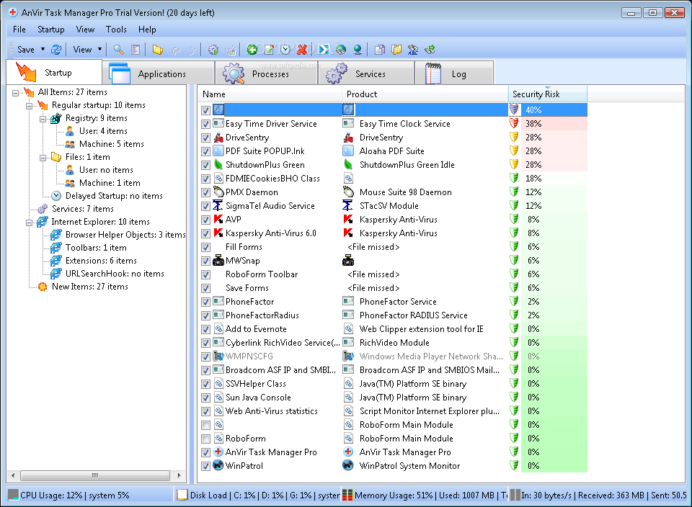This screenshot has width=692, height=507.
Task: Open the File menu
Action: pyautogui.click(x=19, y=30)
